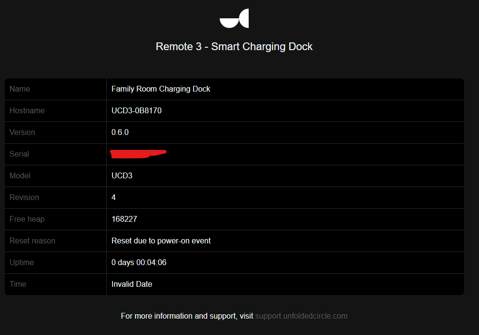Click the Name row label
Viewport: 479px width, 335px height.
tap(20, 89)
